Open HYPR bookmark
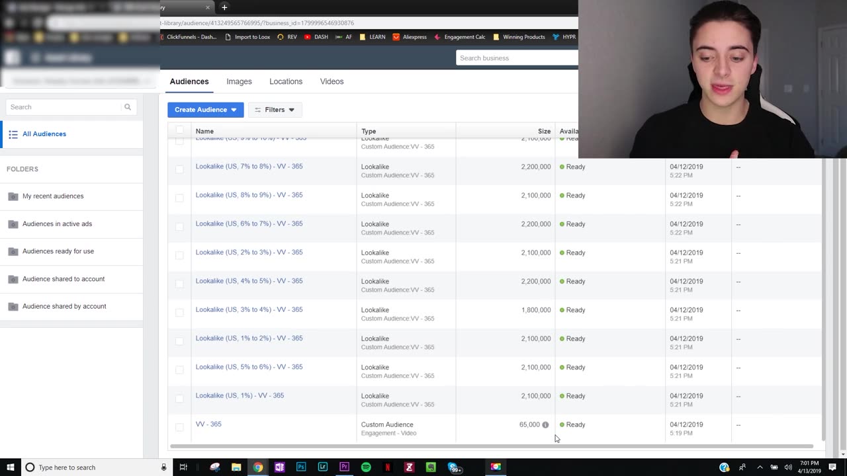 click(564, 37)
